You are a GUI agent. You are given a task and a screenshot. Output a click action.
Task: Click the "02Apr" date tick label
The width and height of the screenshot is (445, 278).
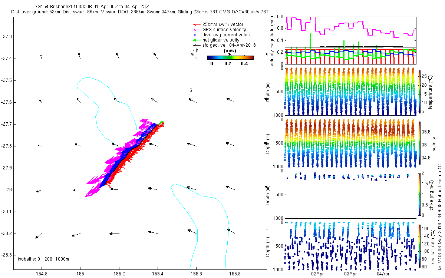pos(318,274)
